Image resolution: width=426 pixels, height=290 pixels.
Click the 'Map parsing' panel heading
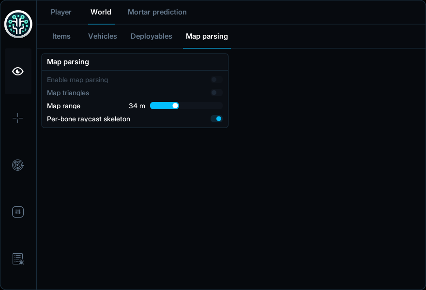click(x=68, y=62)
